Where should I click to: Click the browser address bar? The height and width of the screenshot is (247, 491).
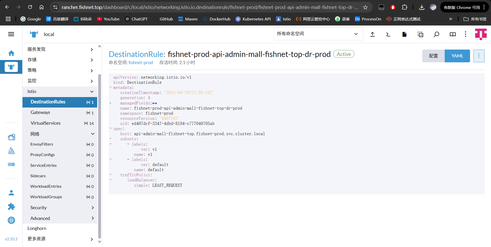tap(210, 7)
